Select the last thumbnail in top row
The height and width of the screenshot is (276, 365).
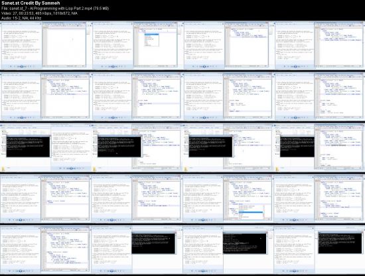click(x=319, y=45)
